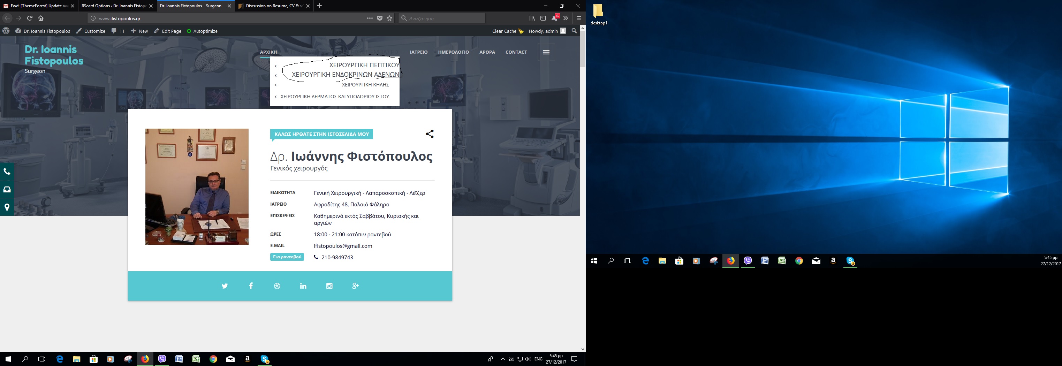Viewport: 1062px width, 366px height.
Task: Click the Edit Page admin link
Action: pyautogui.click(x=168, y=31)
